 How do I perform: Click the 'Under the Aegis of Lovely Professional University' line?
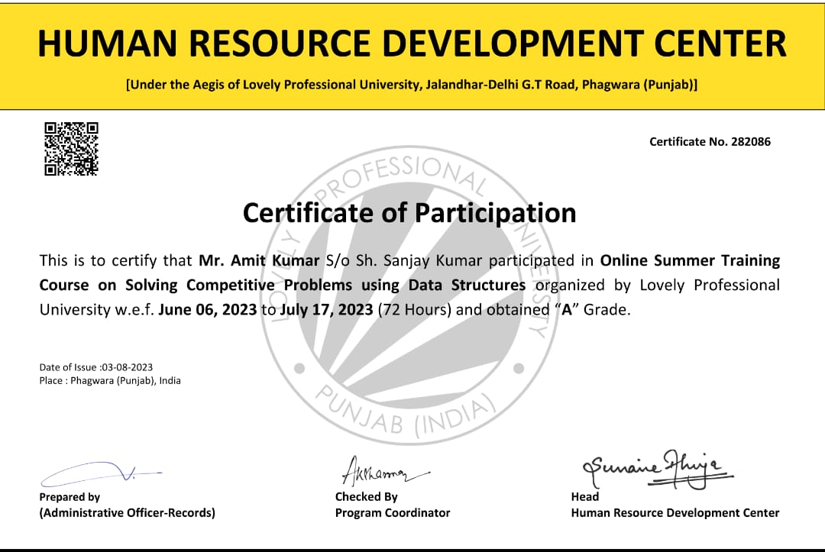[x=412, y=85]
